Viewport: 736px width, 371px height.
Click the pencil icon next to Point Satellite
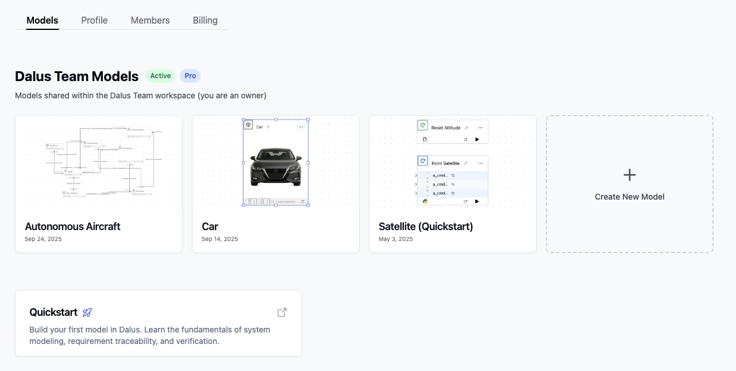[x=466, y=163]
